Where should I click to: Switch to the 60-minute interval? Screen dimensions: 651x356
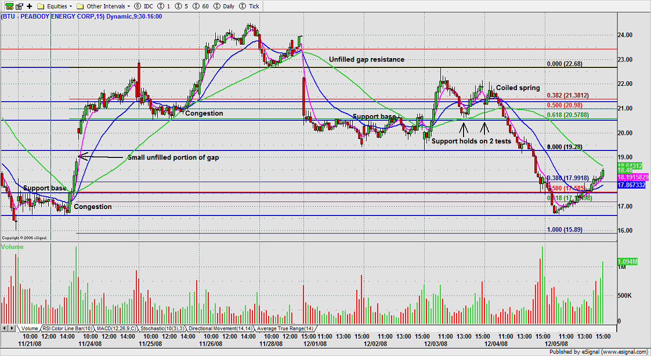201,6
